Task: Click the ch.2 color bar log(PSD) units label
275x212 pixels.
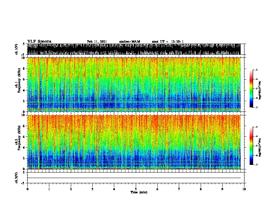Action: coord(260,148)
